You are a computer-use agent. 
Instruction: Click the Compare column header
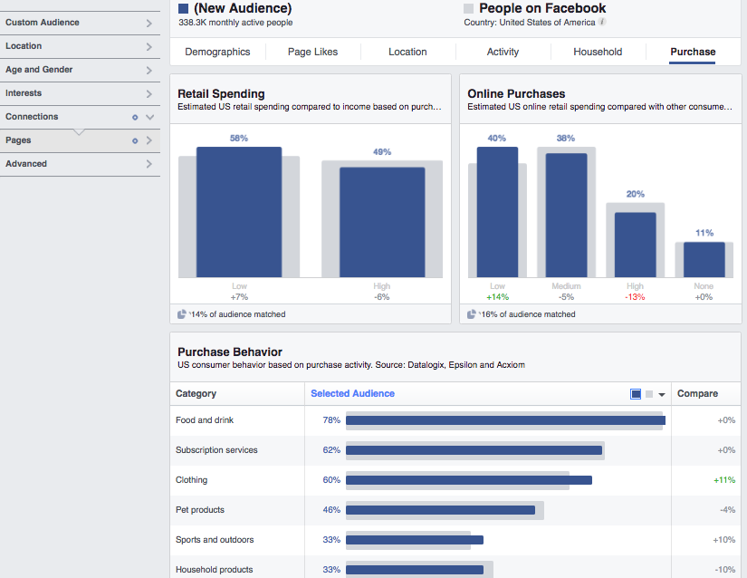[x=697, y=394]
